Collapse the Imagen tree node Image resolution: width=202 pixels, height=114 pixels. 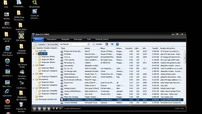34,65
